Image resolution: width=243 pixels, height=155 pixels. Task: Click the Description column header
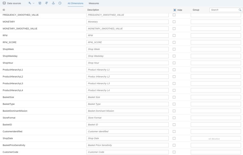pos(93,10)
